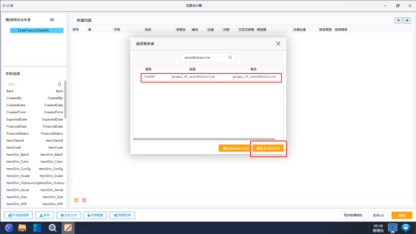Open 画面权限 screen permissions
416x234 pixels.
(122, 215)
